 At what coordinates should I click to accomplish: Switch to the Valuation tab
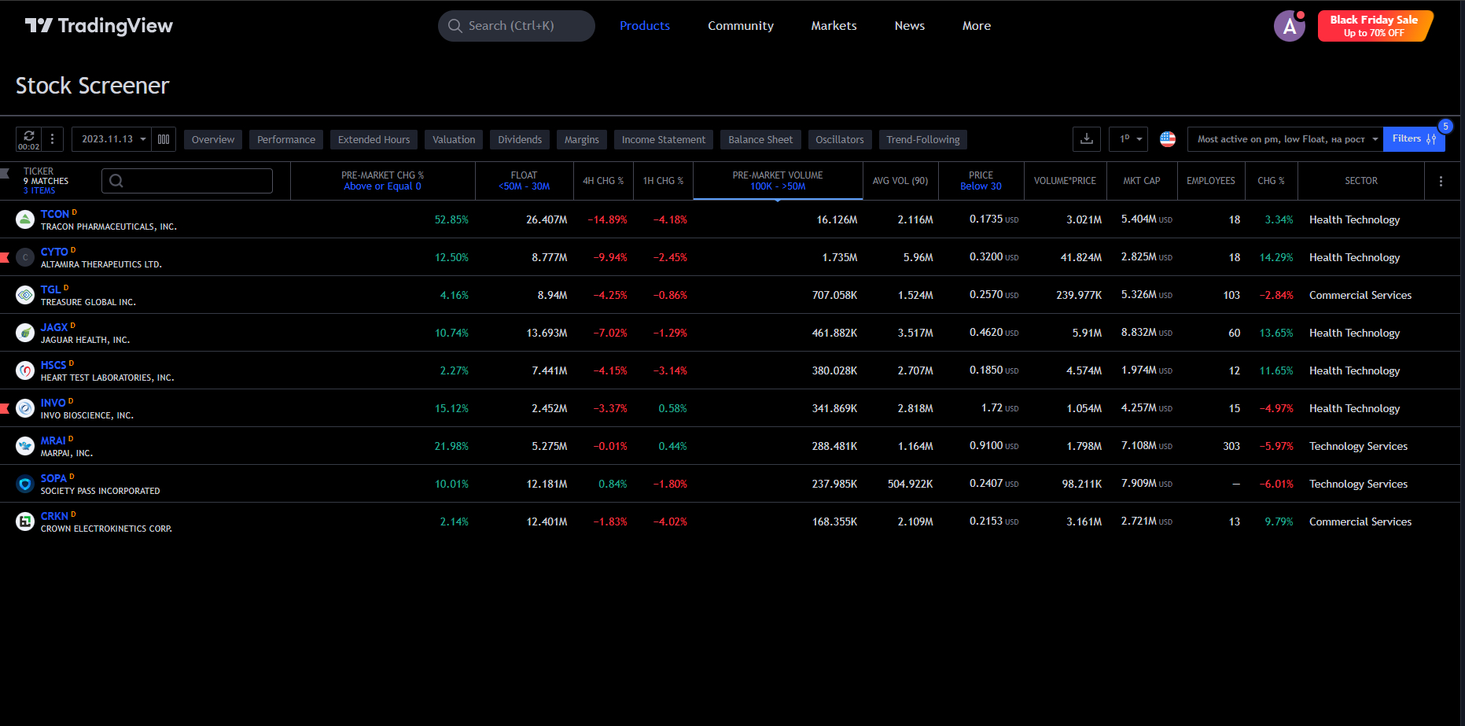(454, 139)
